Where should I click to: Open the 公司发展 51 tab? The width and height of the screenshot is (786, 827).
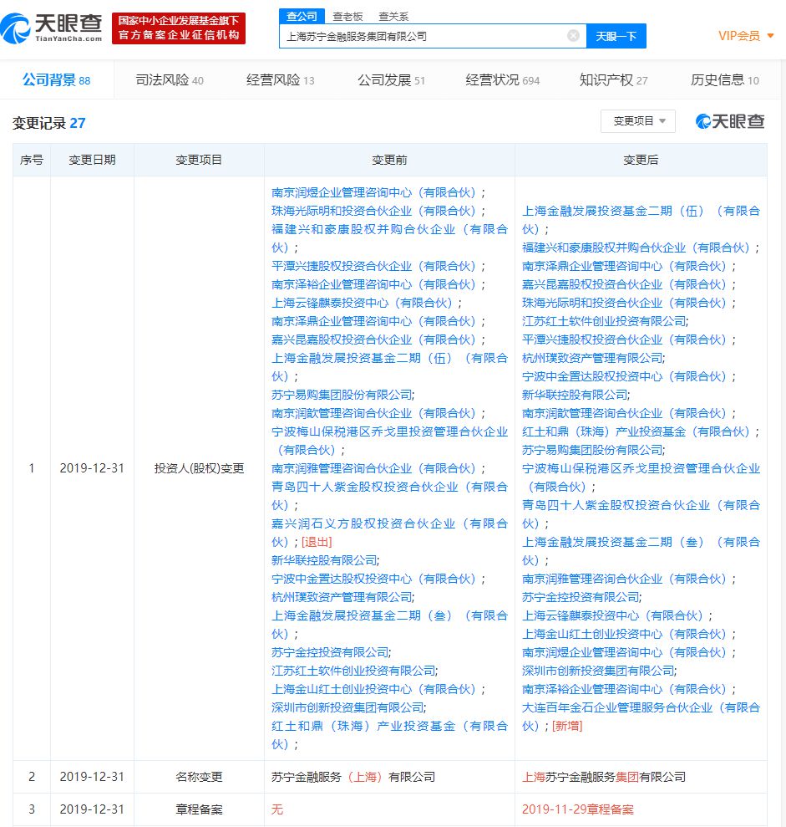coord(391,80)
